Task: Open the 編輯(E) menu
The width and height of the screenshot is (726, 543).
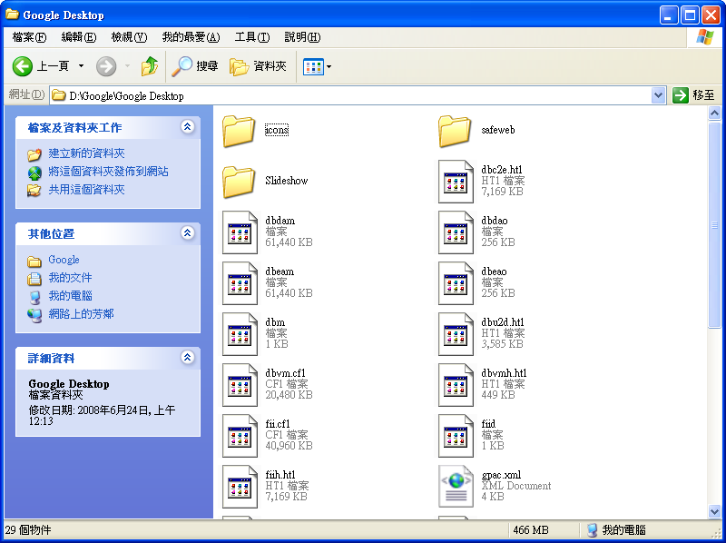Action: [79, 37]
